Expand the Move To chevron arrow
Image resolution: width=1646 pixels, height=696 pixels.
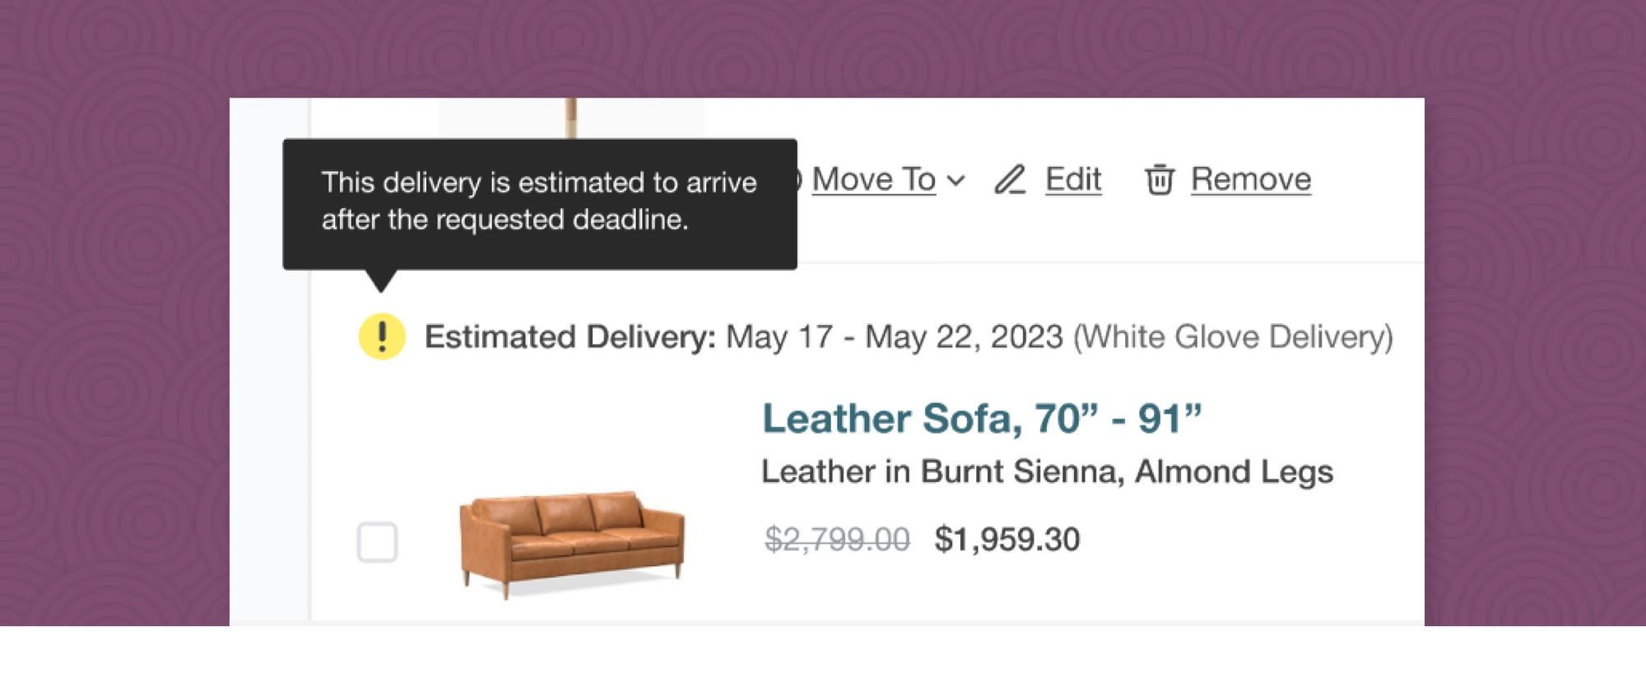pyautogui.click(x=956, y=180)
